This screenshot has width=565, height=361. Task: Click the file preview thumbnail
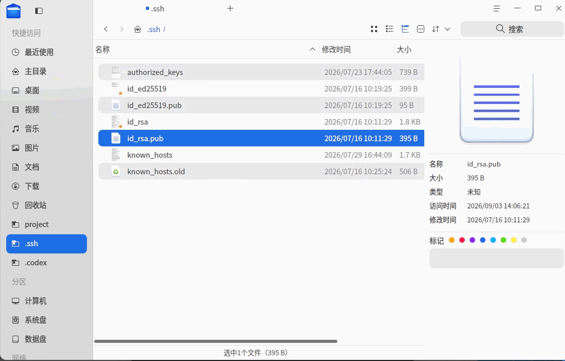pyautogui.click(x=497, y=101)
